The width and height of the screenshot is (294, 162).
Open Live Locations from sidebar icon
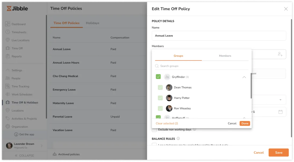[8, 40]
